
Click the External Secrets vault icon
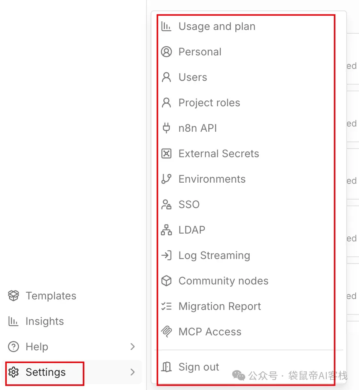coord(166,154)
